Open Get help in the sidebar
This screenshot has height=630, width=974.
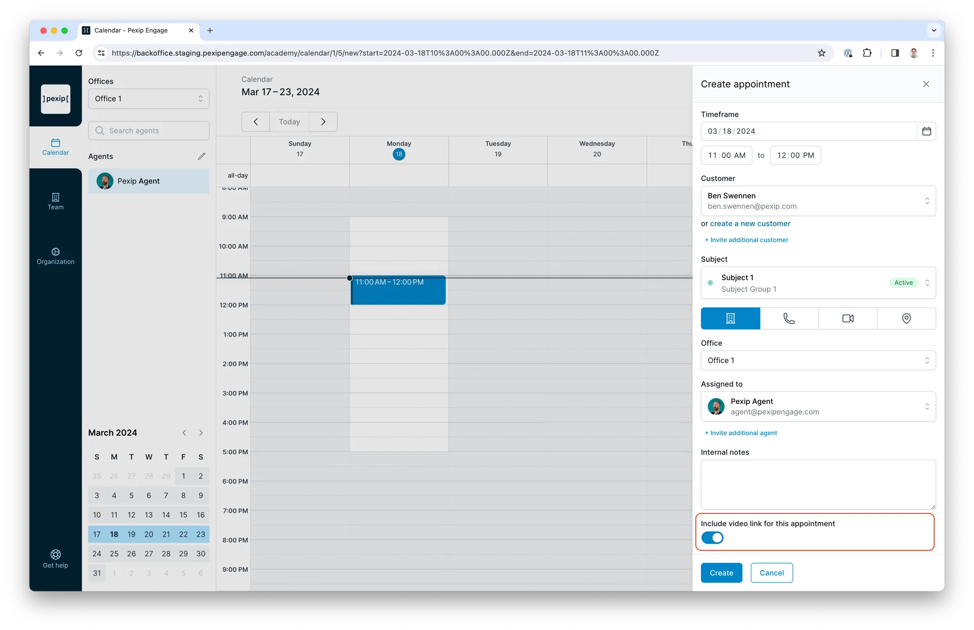click(x=55, y=559)
